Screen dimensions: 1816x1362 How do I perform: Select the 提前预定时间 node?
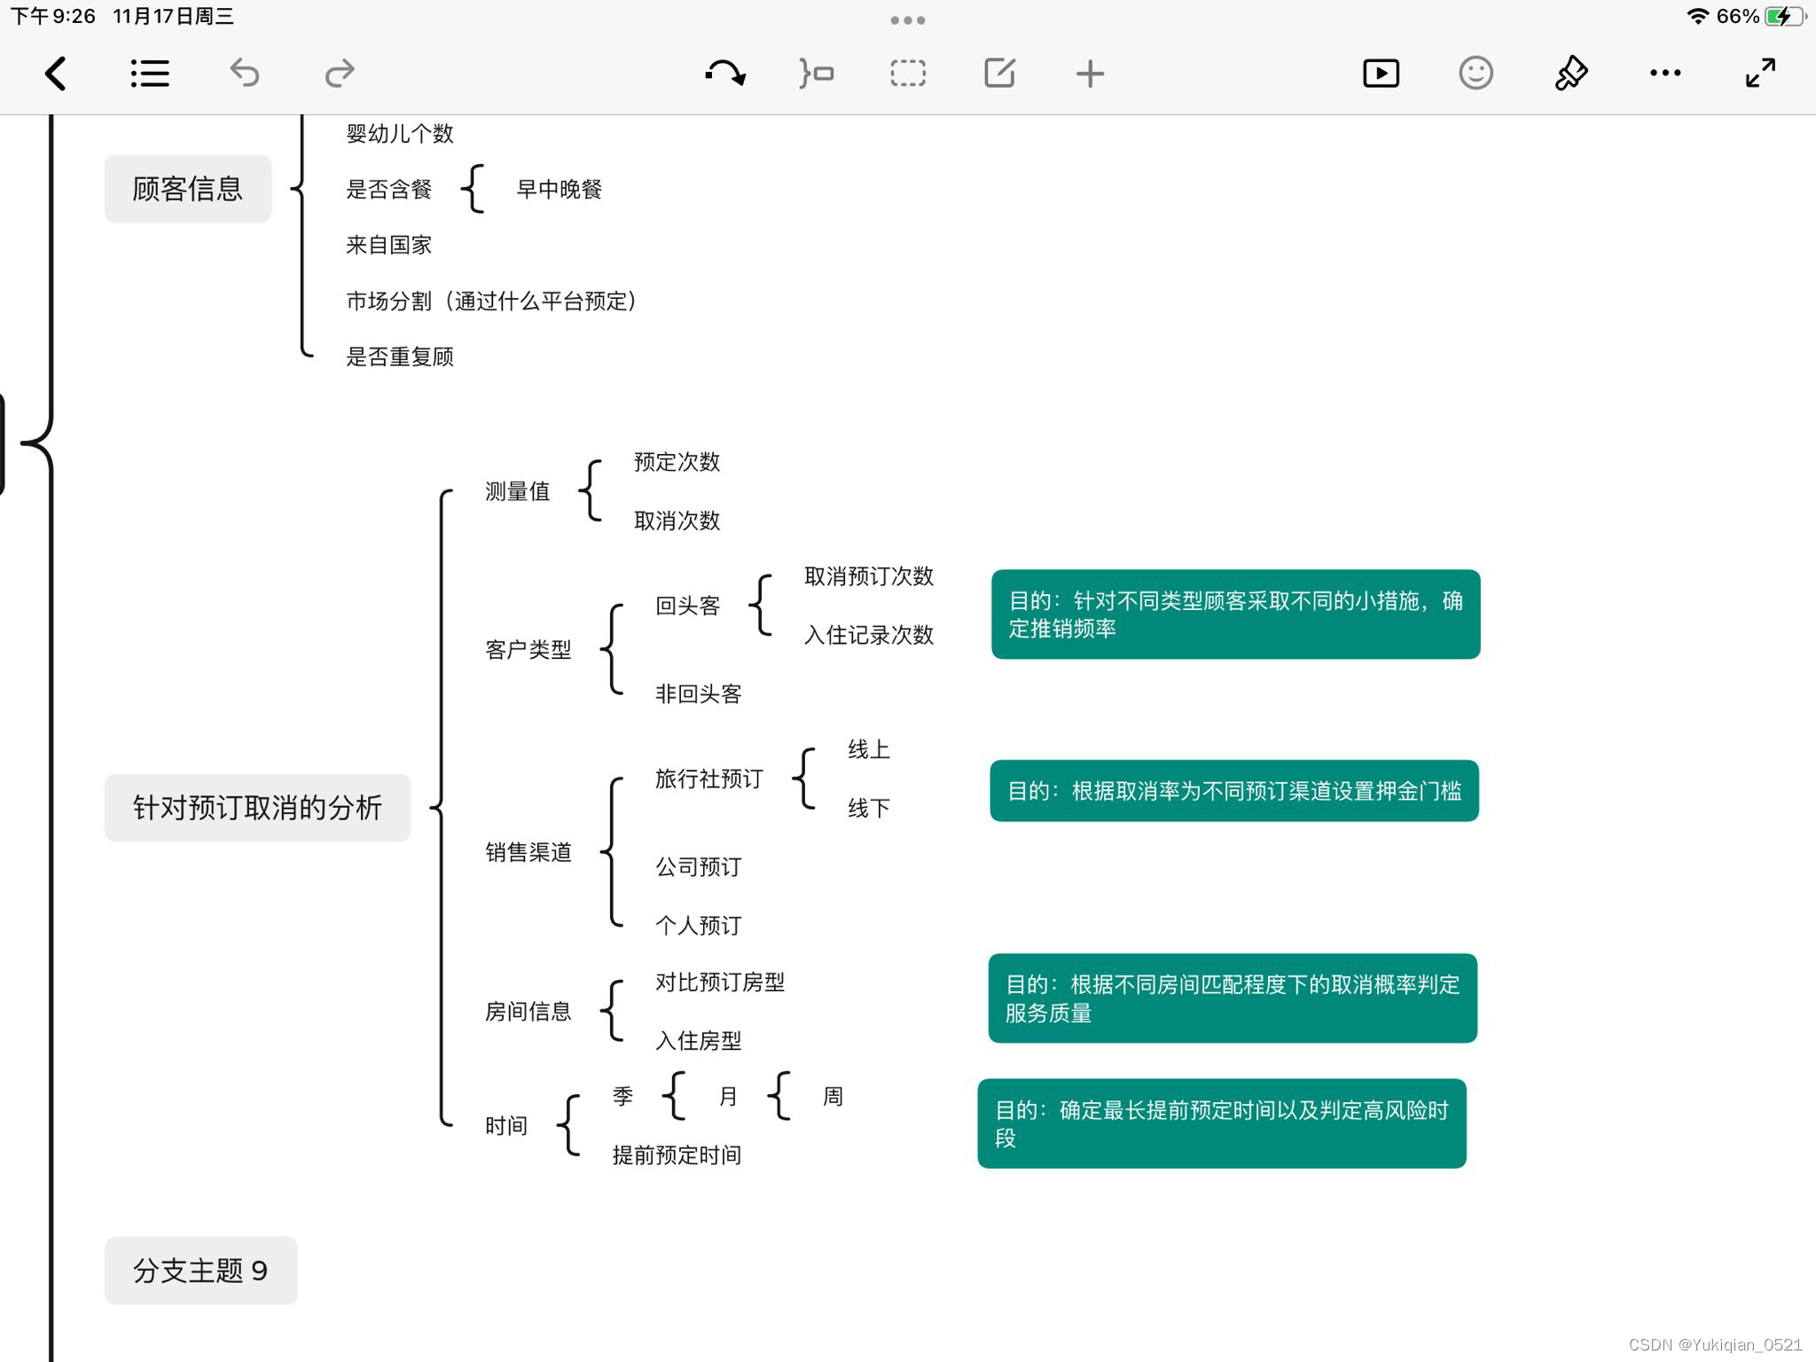pyautogui.click(x=677, y=1155)
